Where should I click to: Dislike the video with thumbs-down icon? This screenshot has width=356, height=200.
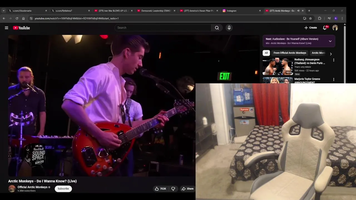tap(173, 189)
